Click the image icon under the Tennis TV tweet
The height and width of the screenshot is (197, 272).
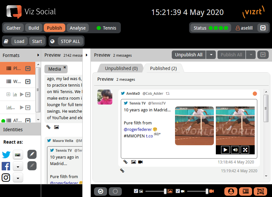tap(134, 162)
